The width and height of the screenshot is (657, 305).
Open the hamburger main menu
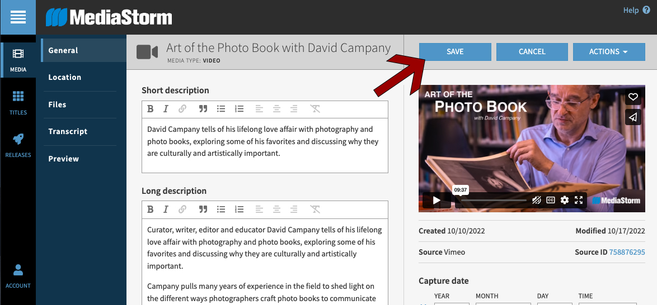[x=18, y=17]
